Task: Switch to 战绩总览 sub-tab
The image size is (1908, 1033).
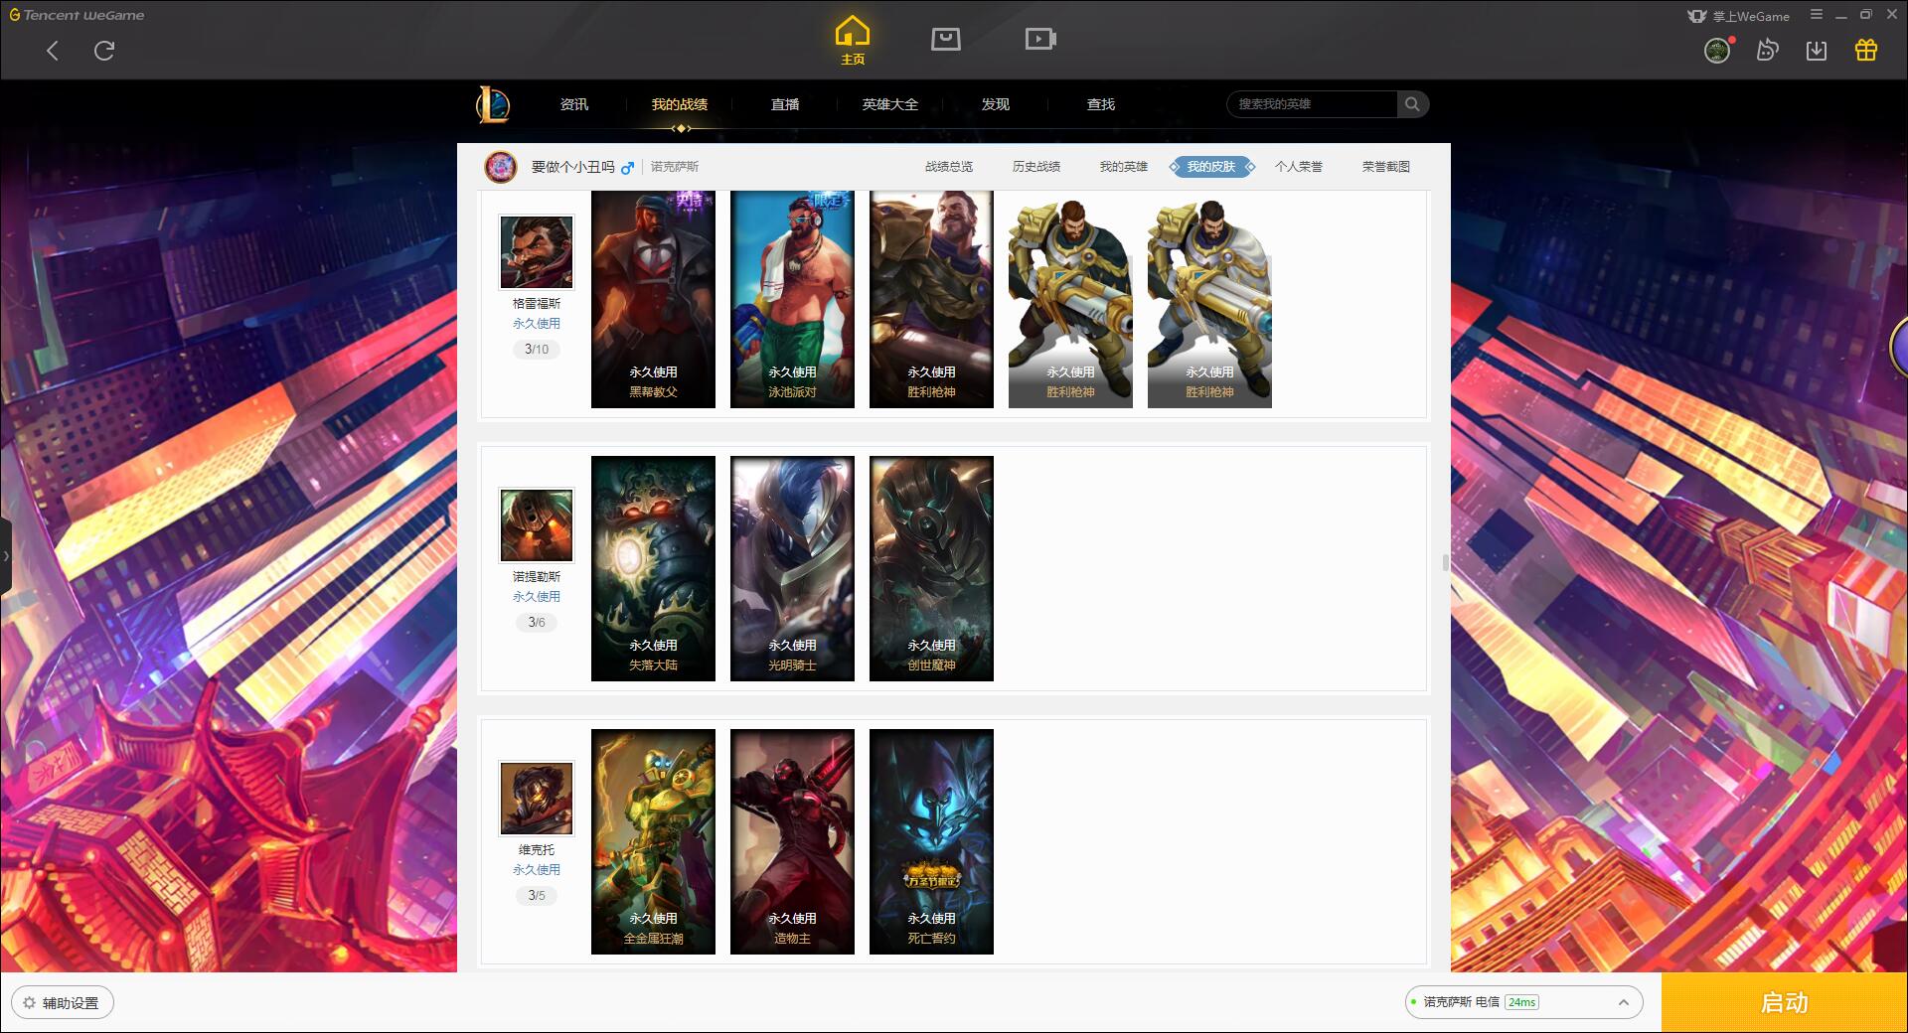Action: click(x=949, y=167)
